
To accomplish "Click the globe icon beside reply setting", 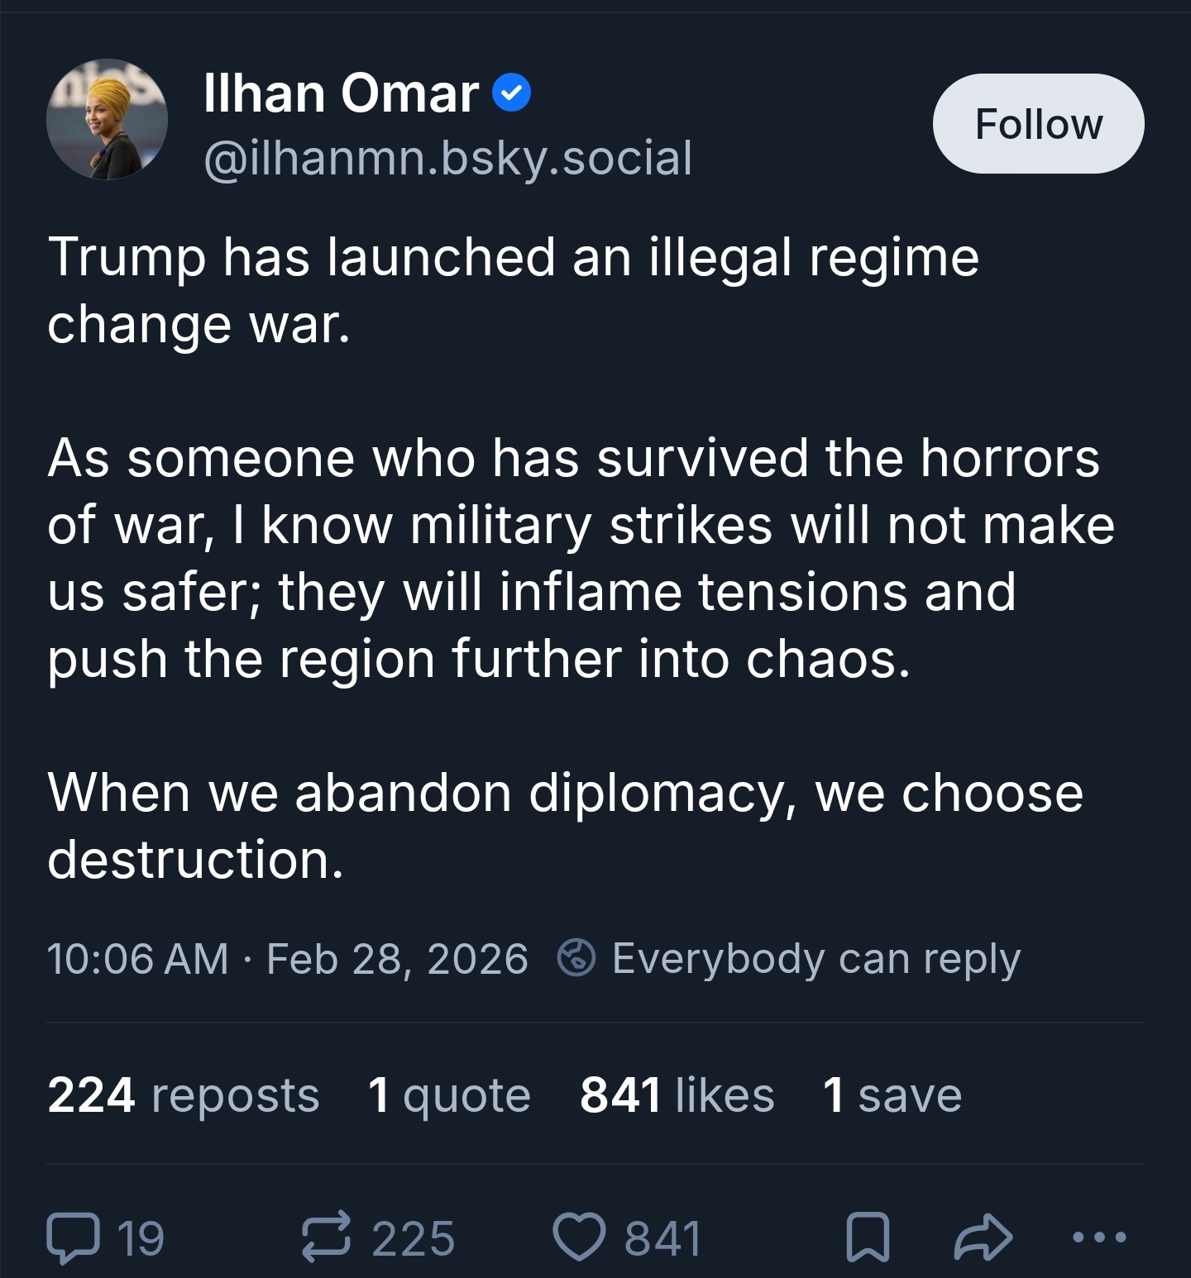I will click(577, 959).
